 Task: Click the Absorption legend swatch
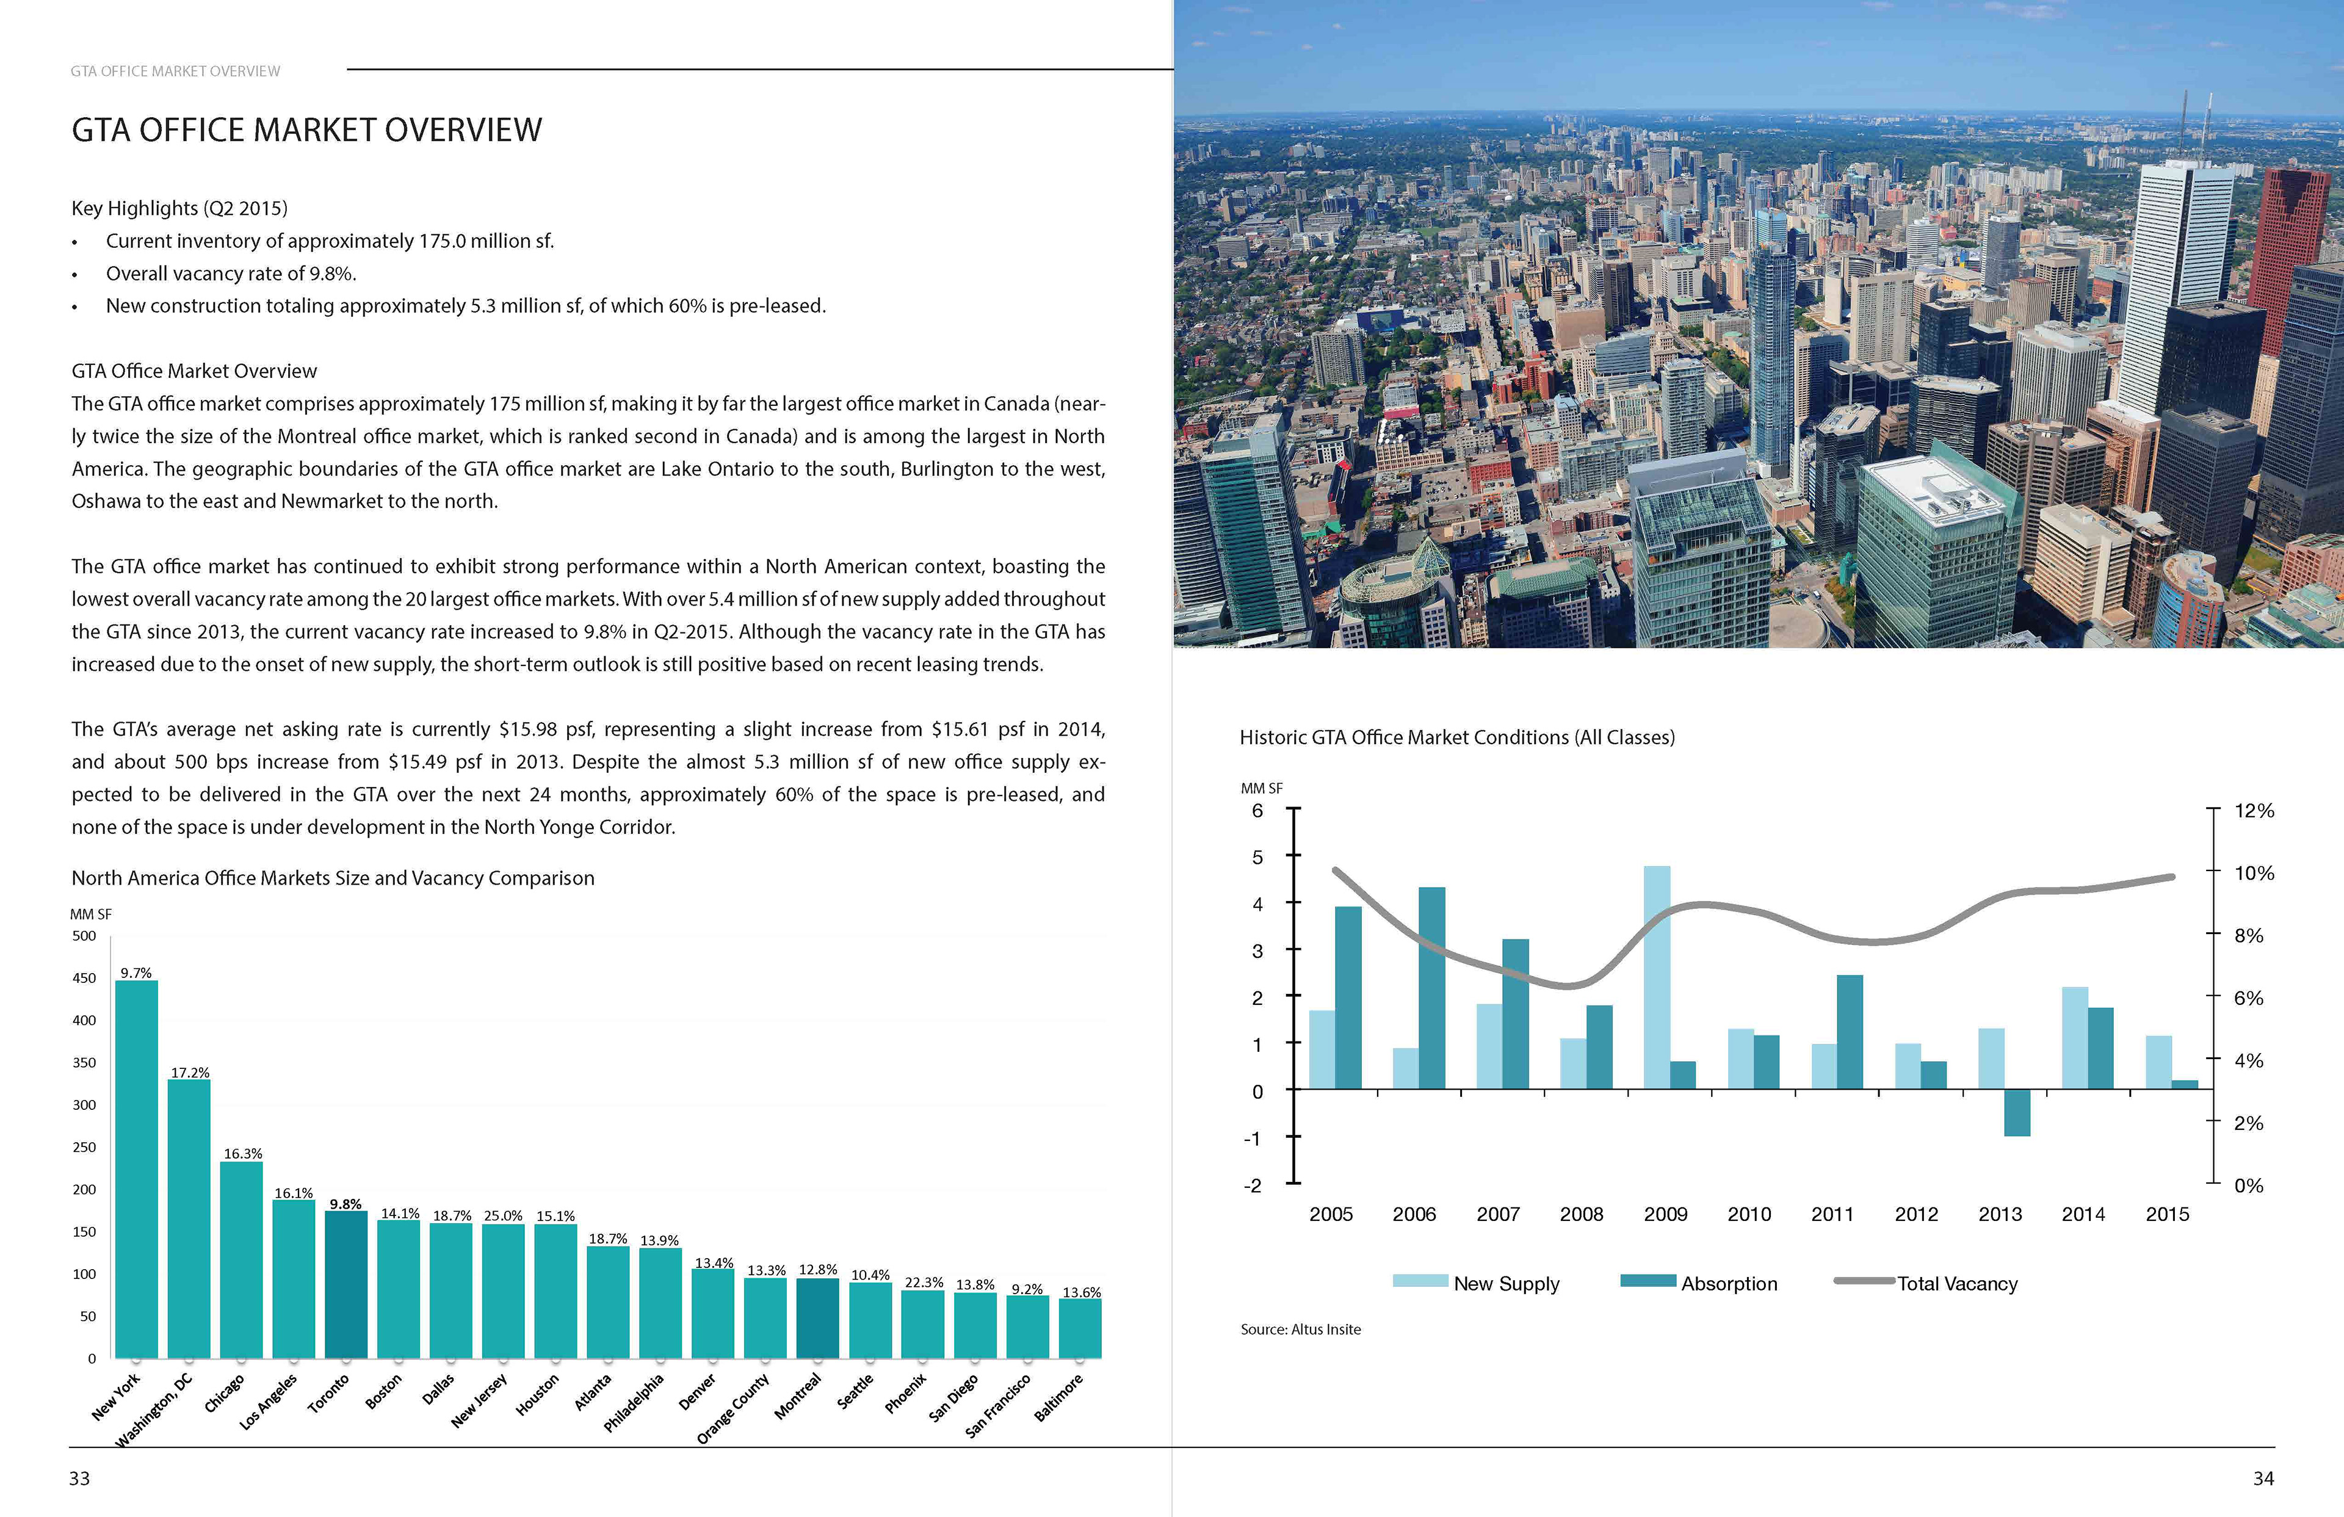pyautogui.click(x=1648, y=1281)
